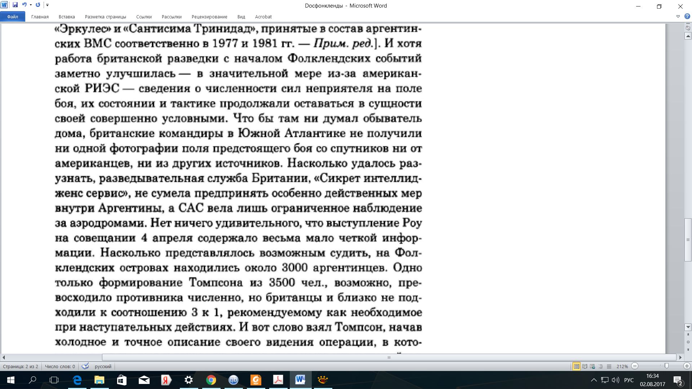Click the active Word taskbar icon

point(300,380)
